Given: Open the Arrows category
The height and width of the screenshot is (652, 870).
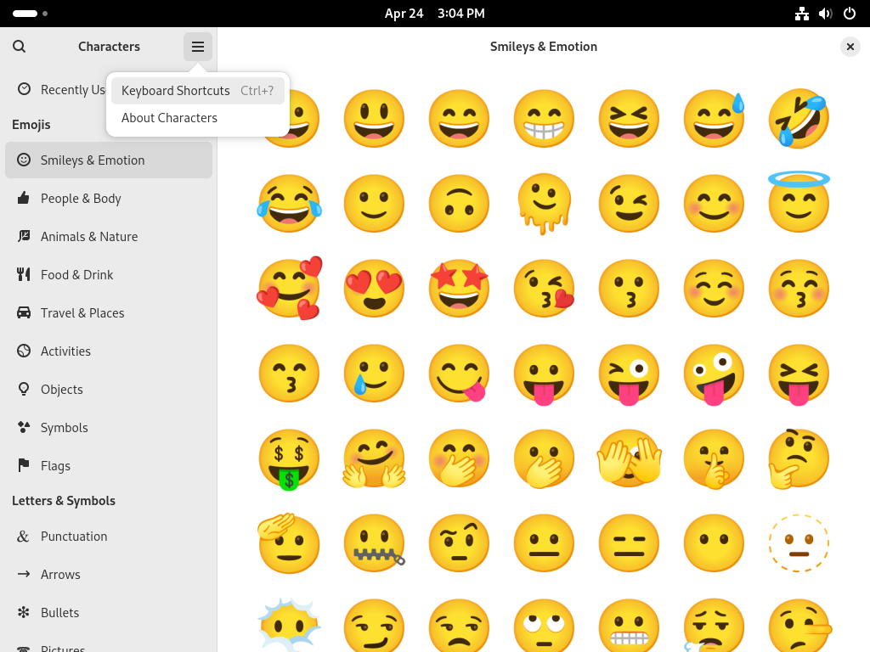Looking at the screenshot, I should [x=109, y=575].
